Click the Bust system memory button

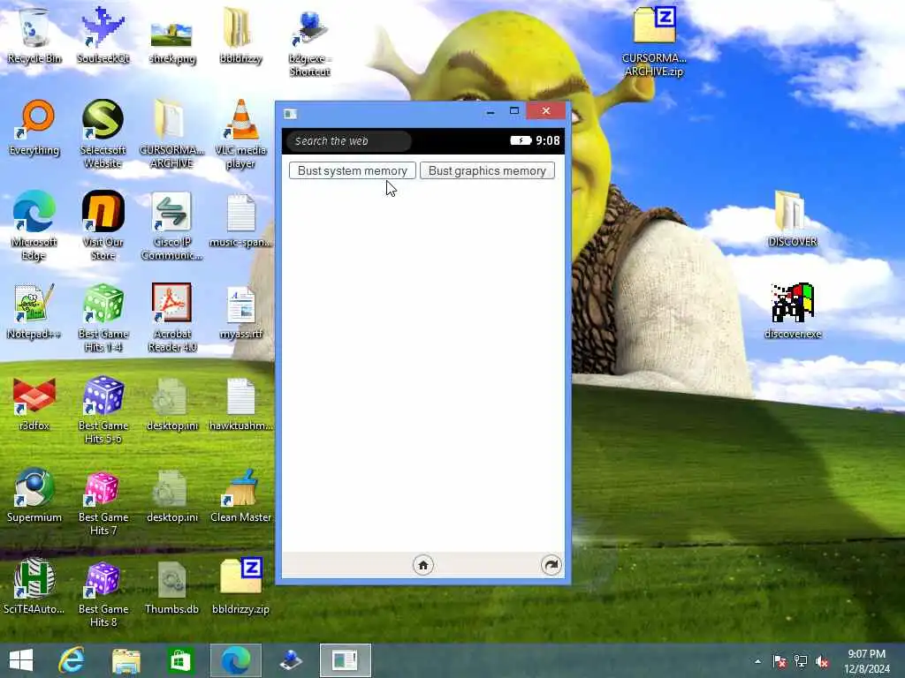pyautogui.click(x=352, y=170)
